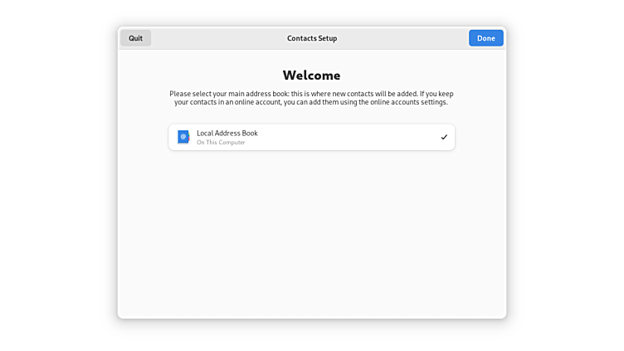Click empty row space left of the checkmark

357,137
